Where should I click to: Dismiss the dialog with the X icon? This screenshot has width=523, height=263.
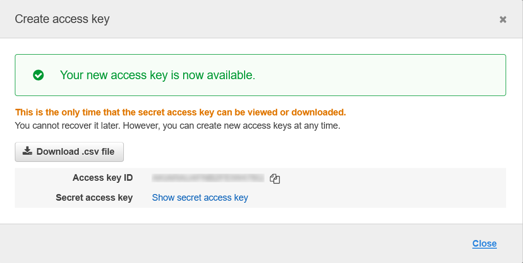tap(503, 19)
